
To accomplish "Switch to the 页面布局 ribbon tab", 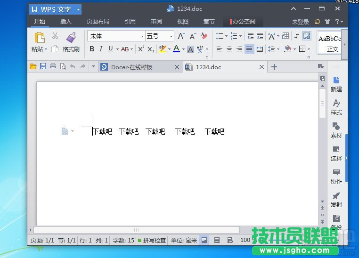I will tap(98, 22).
